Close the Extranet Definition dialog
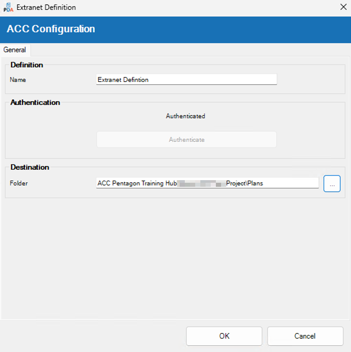Screen dimensions: 351x352 tap(343, 7)
